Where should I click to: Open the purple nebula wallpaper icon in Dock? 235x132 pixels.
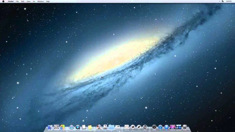[173, 127]
